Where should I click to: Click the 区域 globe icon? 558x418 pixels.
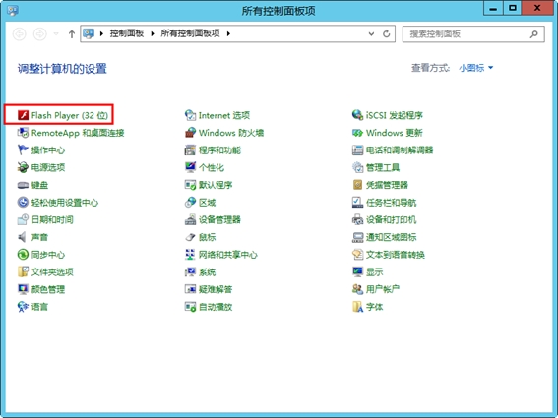pyautogui.click(x=190, y=203)
